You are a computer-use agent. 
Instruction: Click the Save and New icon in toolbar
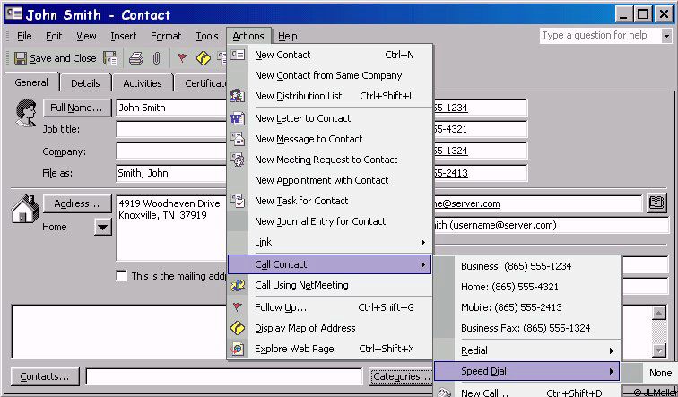(110, 58)
